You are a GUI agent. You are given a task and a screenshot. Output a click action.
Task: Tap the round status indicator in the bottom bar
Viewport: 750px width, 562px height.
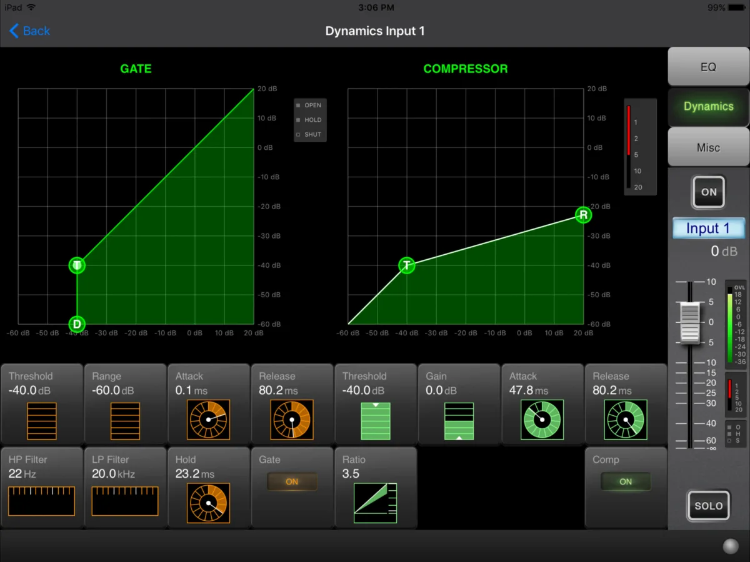coord(731,546)
